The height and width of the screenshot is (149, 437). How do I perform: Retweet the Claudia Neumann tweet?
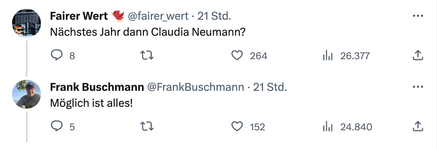tap(147, 55)
